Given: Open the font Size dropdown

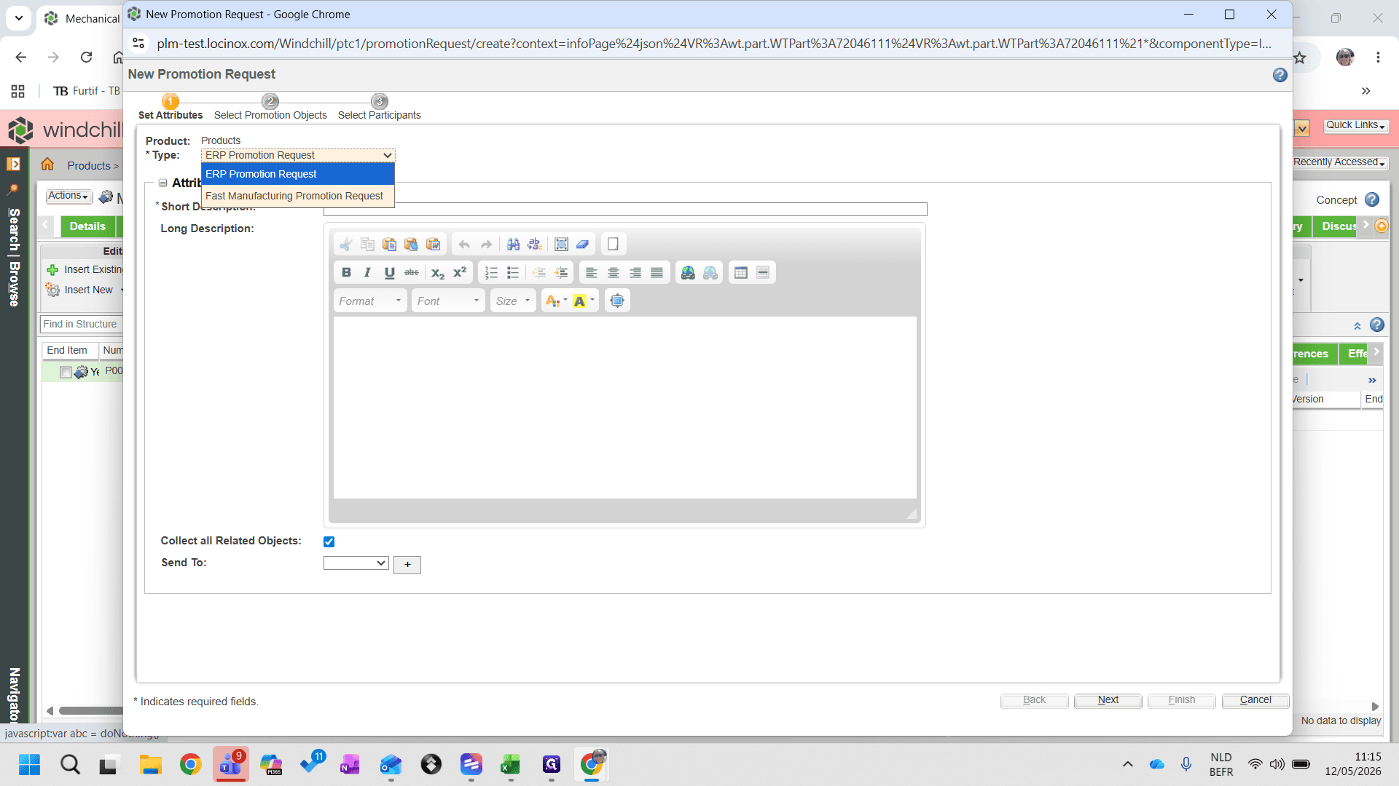Looking at the screenshot, I should tap(513, 301).
